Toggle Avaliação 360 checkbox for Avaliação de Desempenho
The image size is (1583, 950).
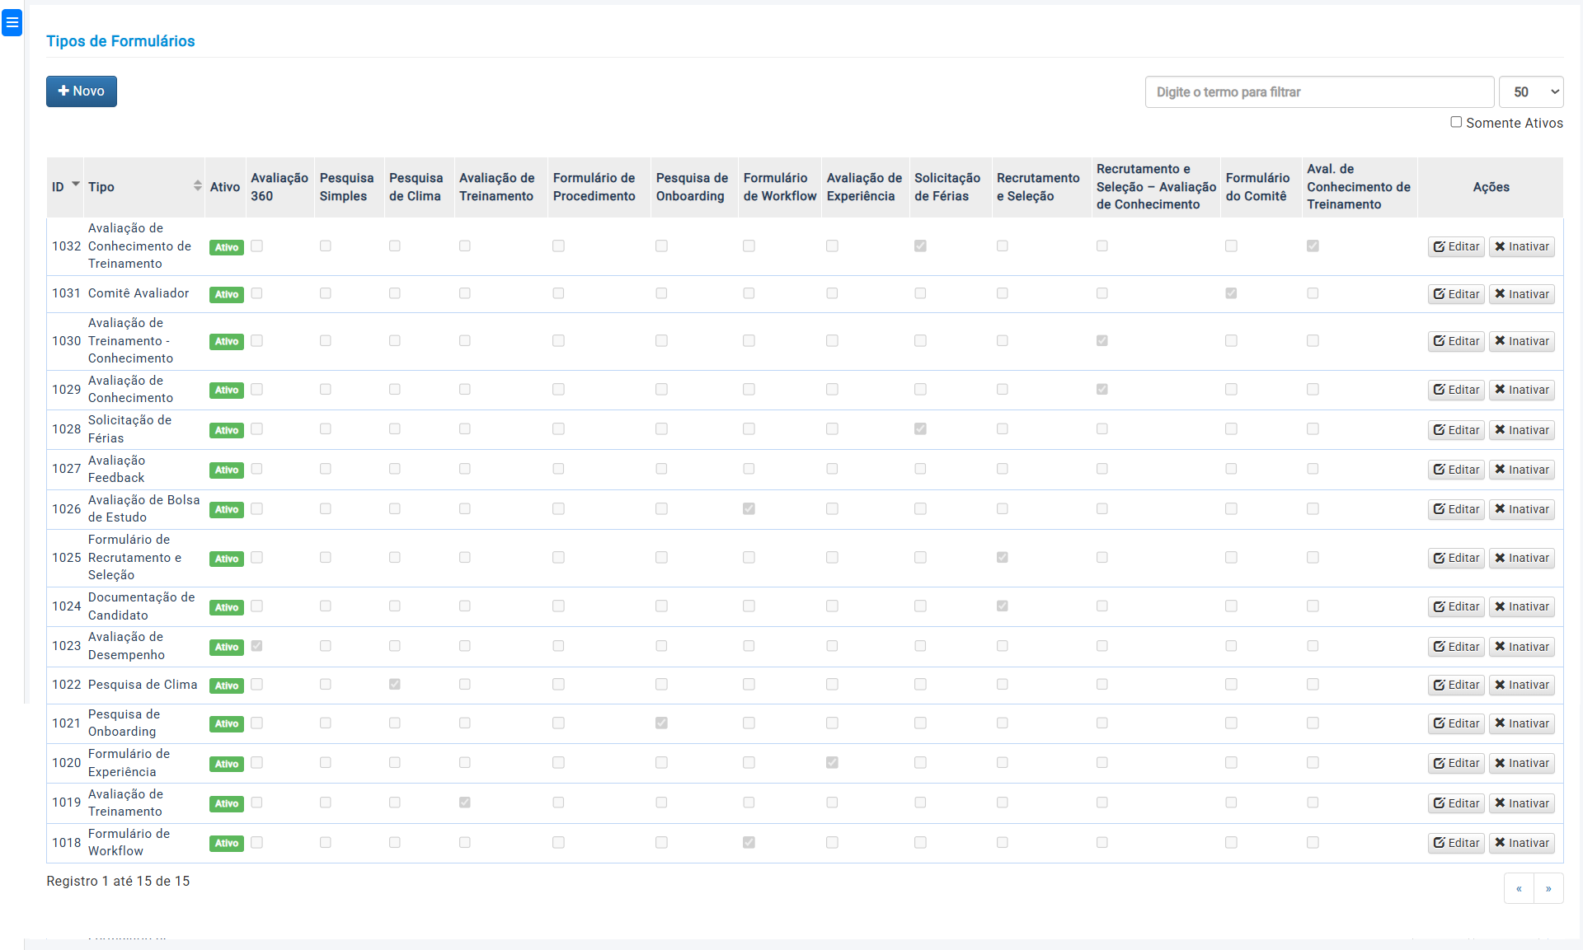(x=257, y=646)
